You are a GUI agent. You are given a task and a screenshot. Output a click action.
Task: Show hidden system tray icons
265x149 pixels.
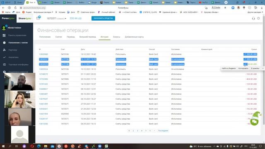pos(214,146)
